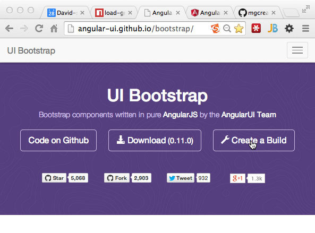This screenshot has height=233, width=315.
Task: Expand the UI Bootstrap navbar toggle
Action: click(297, 50)
